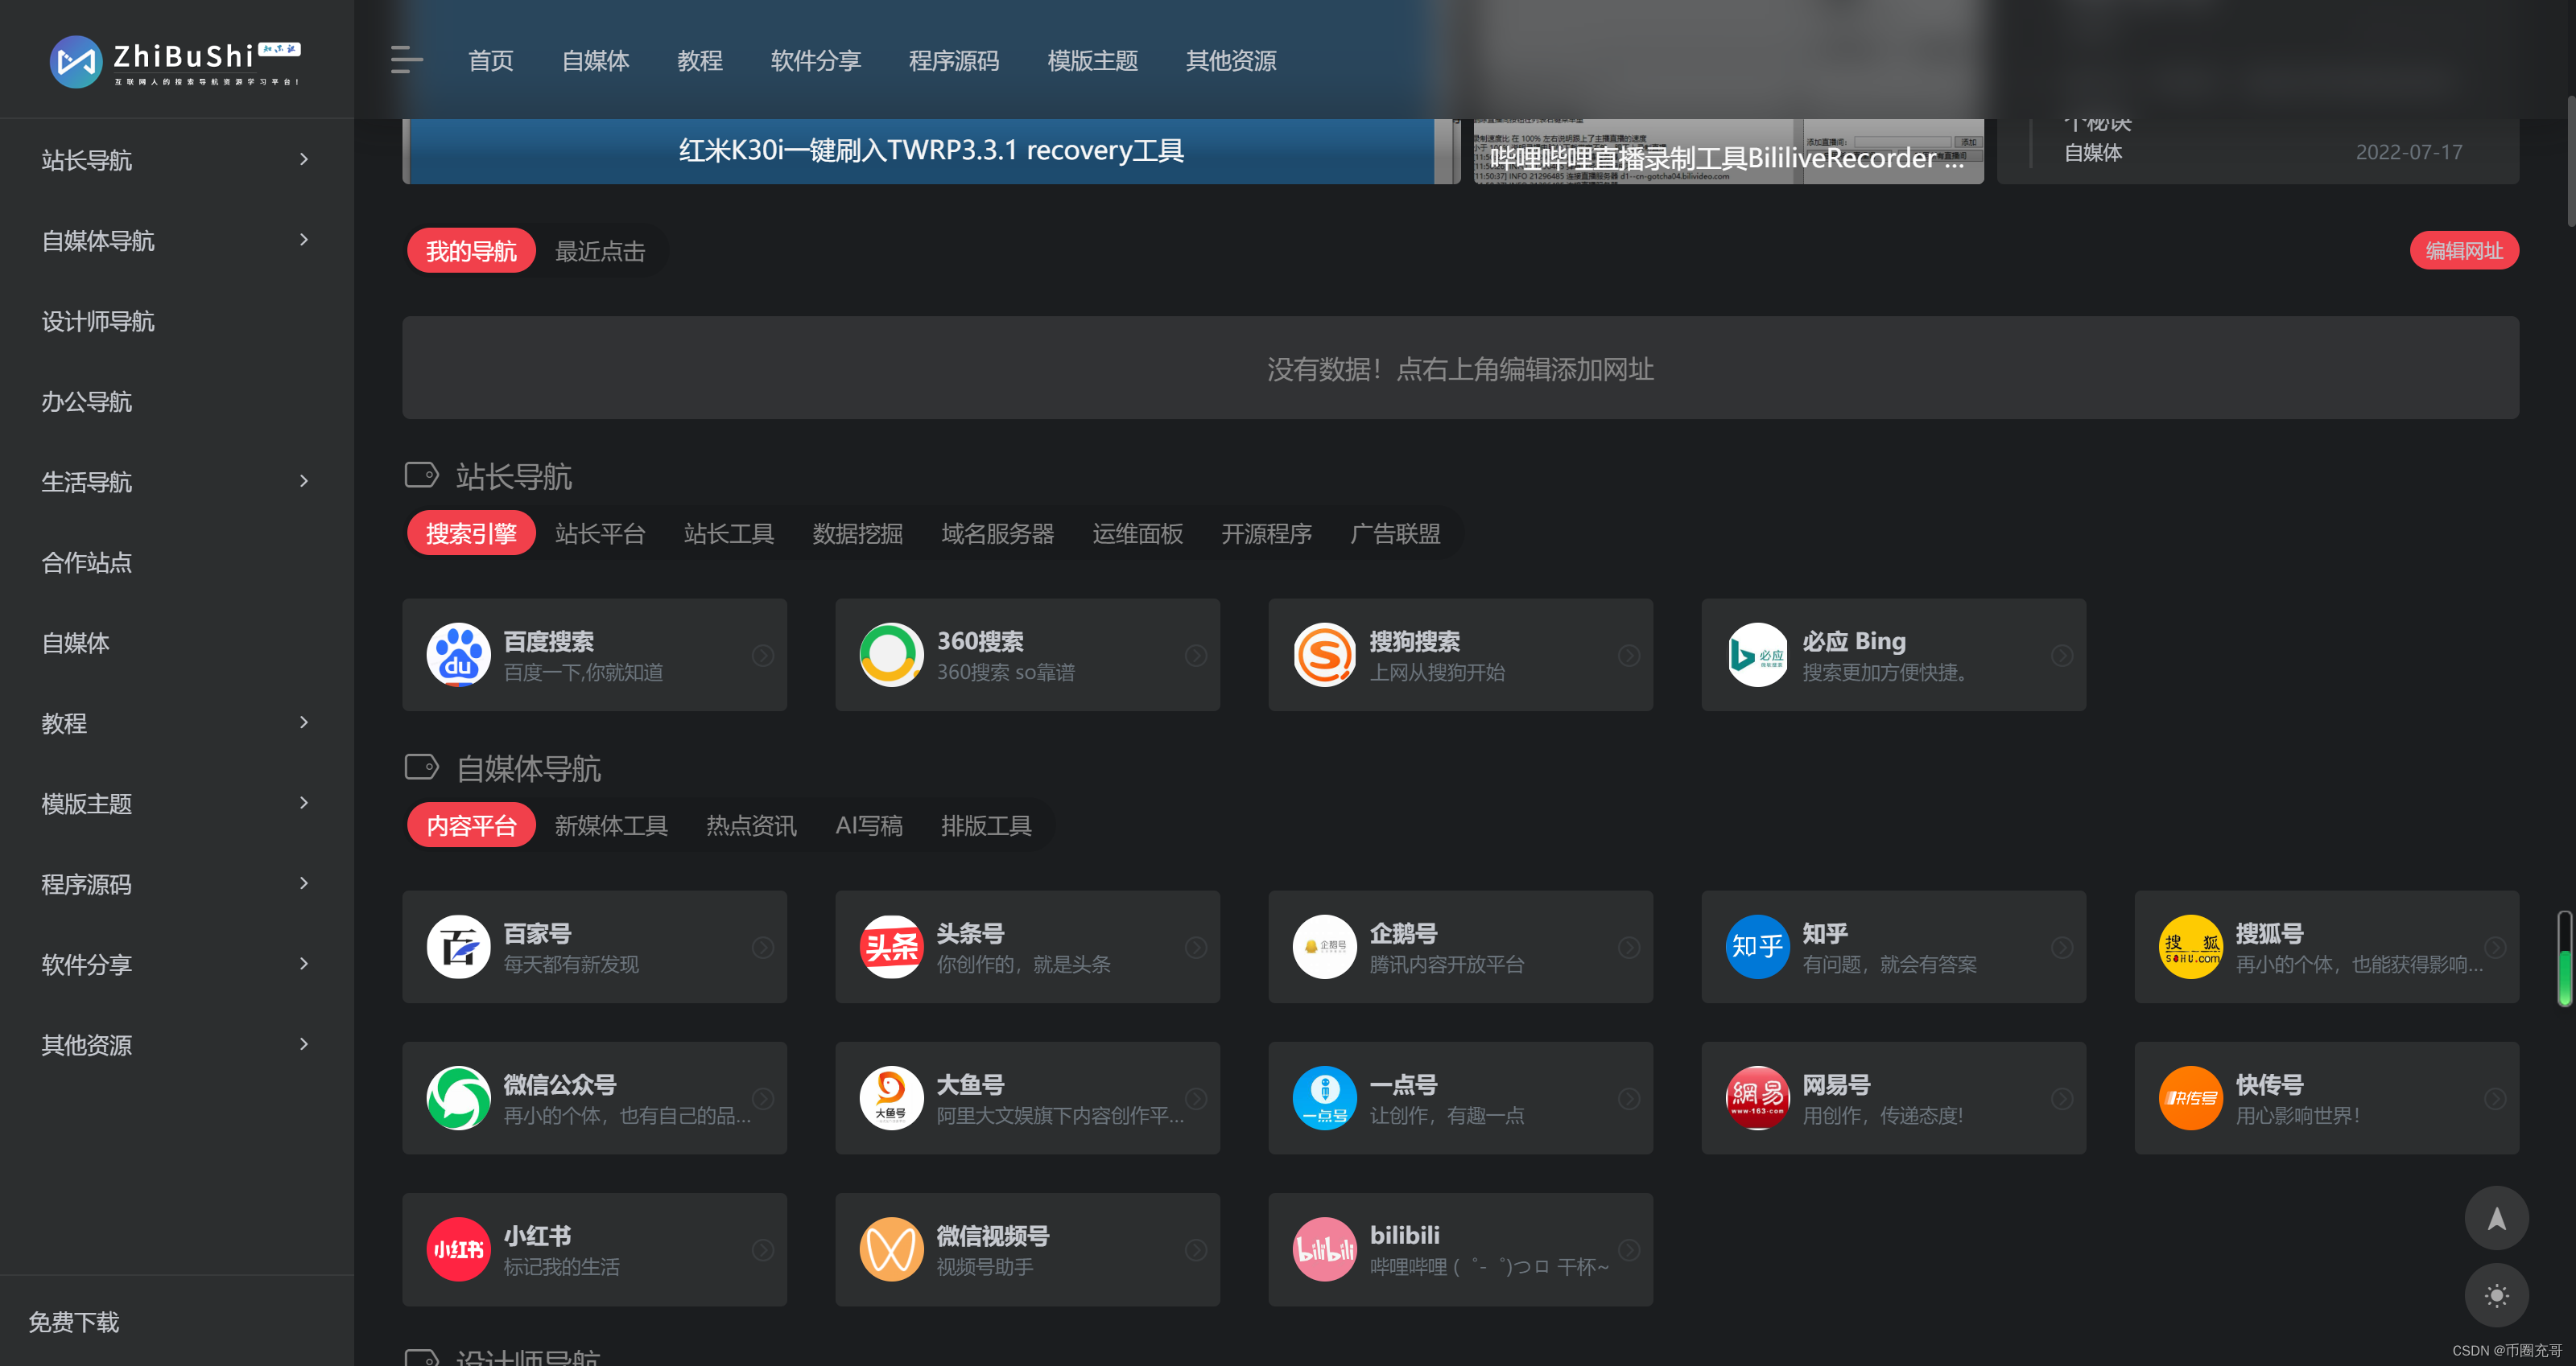The height and width of the screenshot is (1366, 2576).
Task: Expand the 站长导航 sidebar chevron
Action: (x=304, y=160)
